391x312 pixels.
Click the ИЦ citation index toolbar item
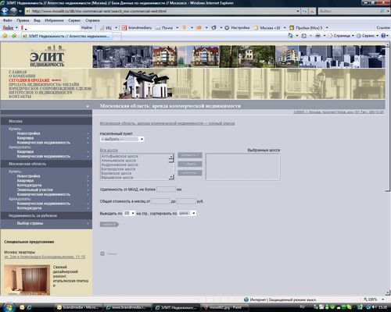pos(106,27)
